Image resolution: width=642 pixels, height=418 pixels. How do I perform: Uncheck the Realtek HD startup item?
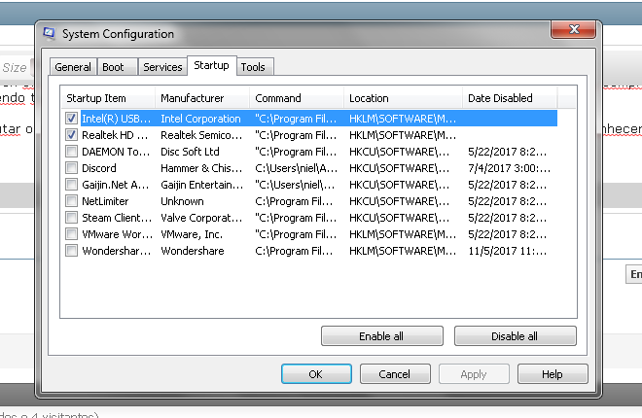[x=72, y=135]
